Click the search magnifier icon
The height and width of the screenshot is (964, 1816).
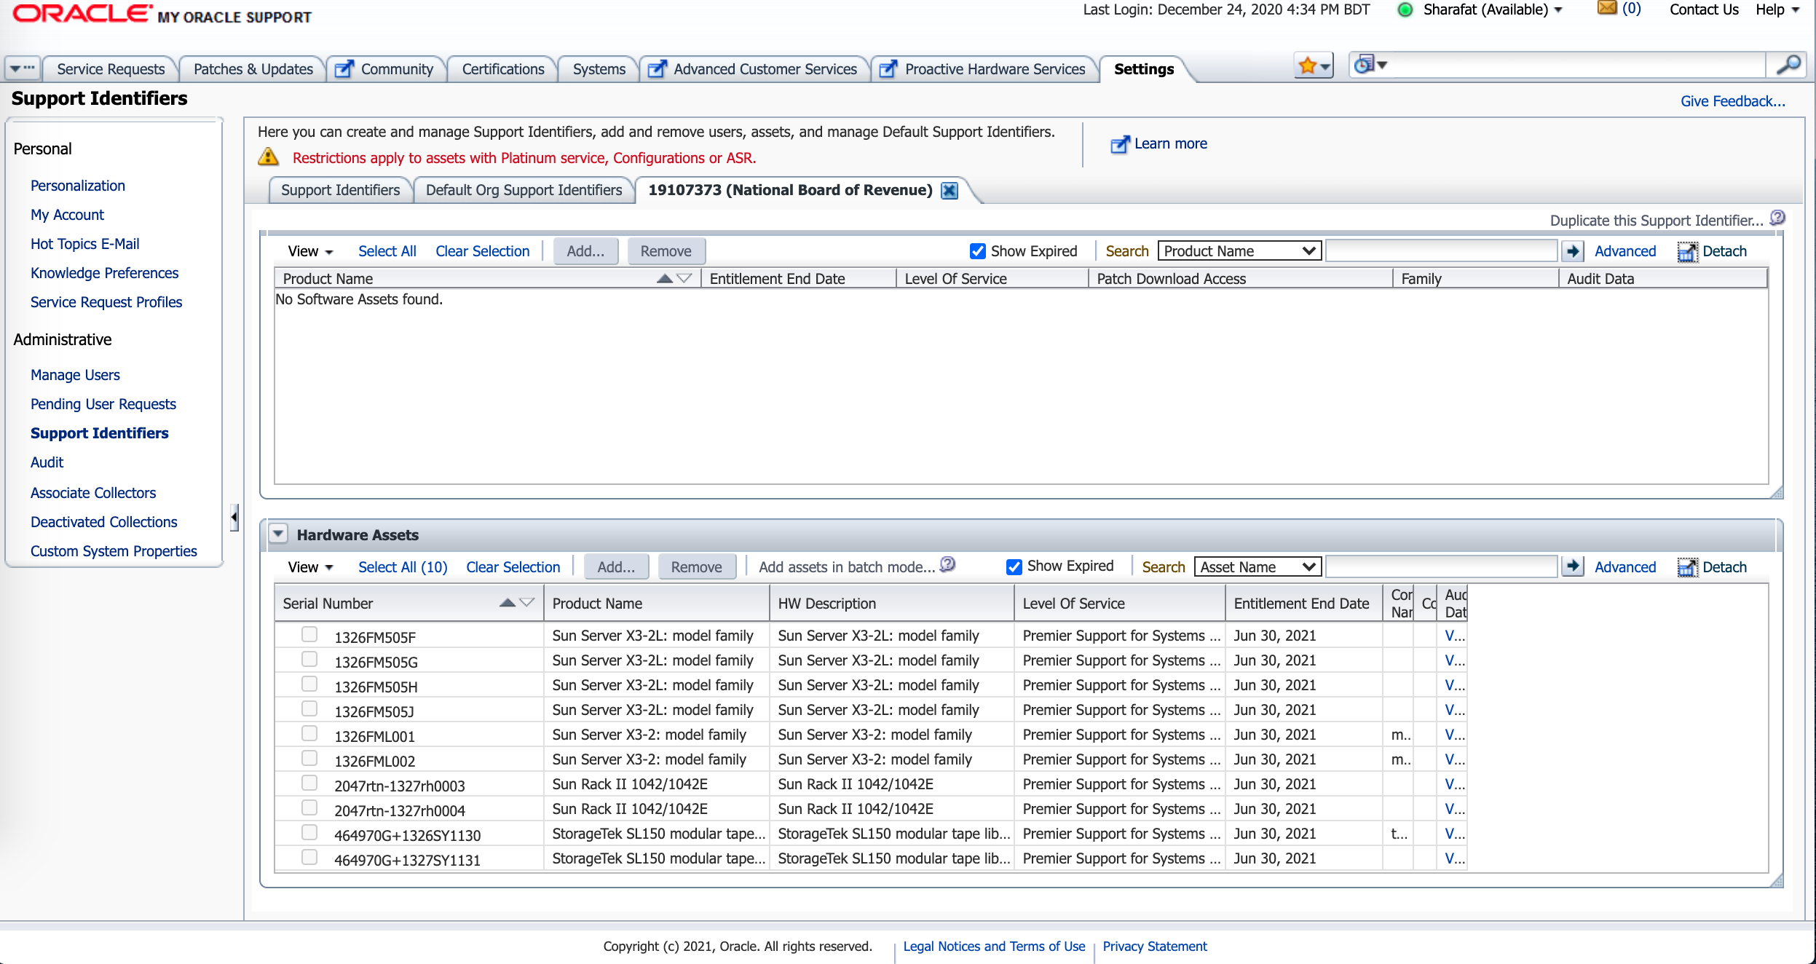click(x=1788, y=66)
